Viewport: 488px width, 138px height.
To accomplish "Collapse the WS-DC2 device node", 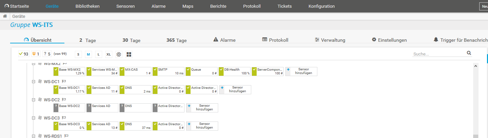I will [x=33, y=100].
